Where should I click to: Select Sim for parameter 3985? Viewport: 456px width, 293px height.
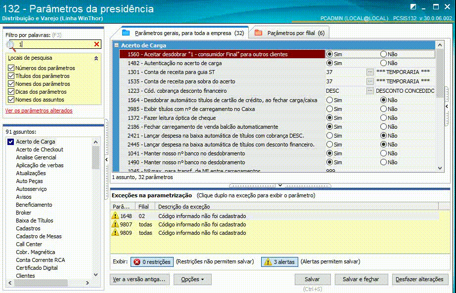click(329, 109)
